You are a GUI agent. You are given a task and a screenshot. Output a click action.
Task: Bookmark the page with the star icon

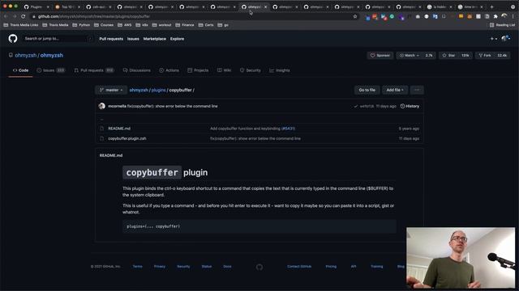click(x=355, y=16)
